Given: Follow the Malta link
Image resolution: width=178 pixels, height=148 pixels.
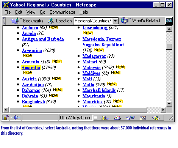Looking at the screenshot, I should 88,85.
